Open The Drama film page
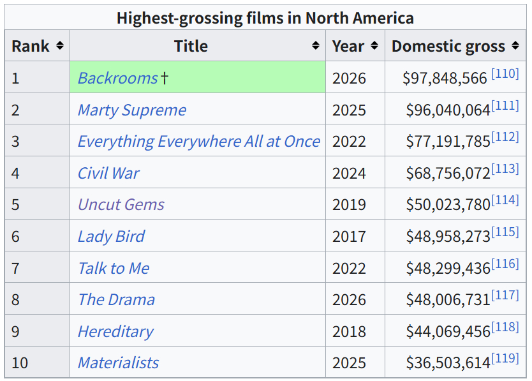Image resolution: width=532 pixels, height=381 pixels. point(116,299)
